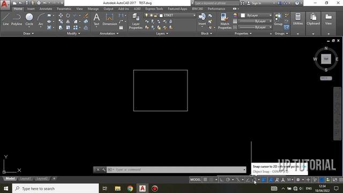The height and width of the screenshot is (193, 343).
Task: Click the TOP face of ViewCube
Action: [x=326, y=59]
